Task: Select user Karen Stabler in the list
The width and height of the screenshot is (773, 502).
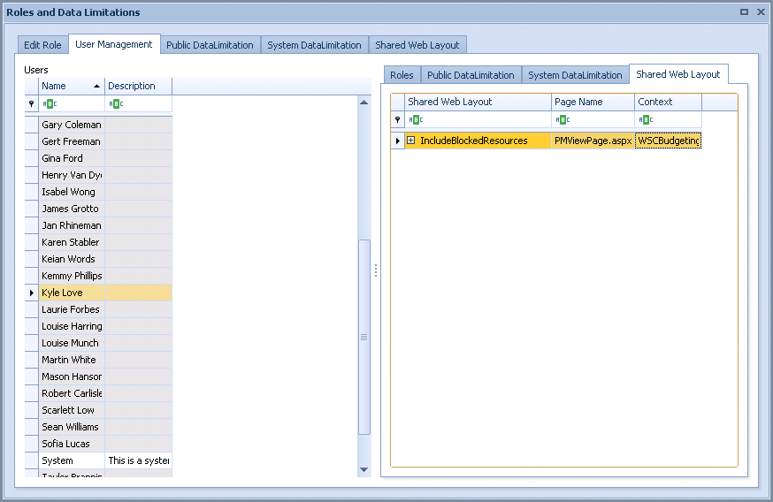Action: point(71,242)
